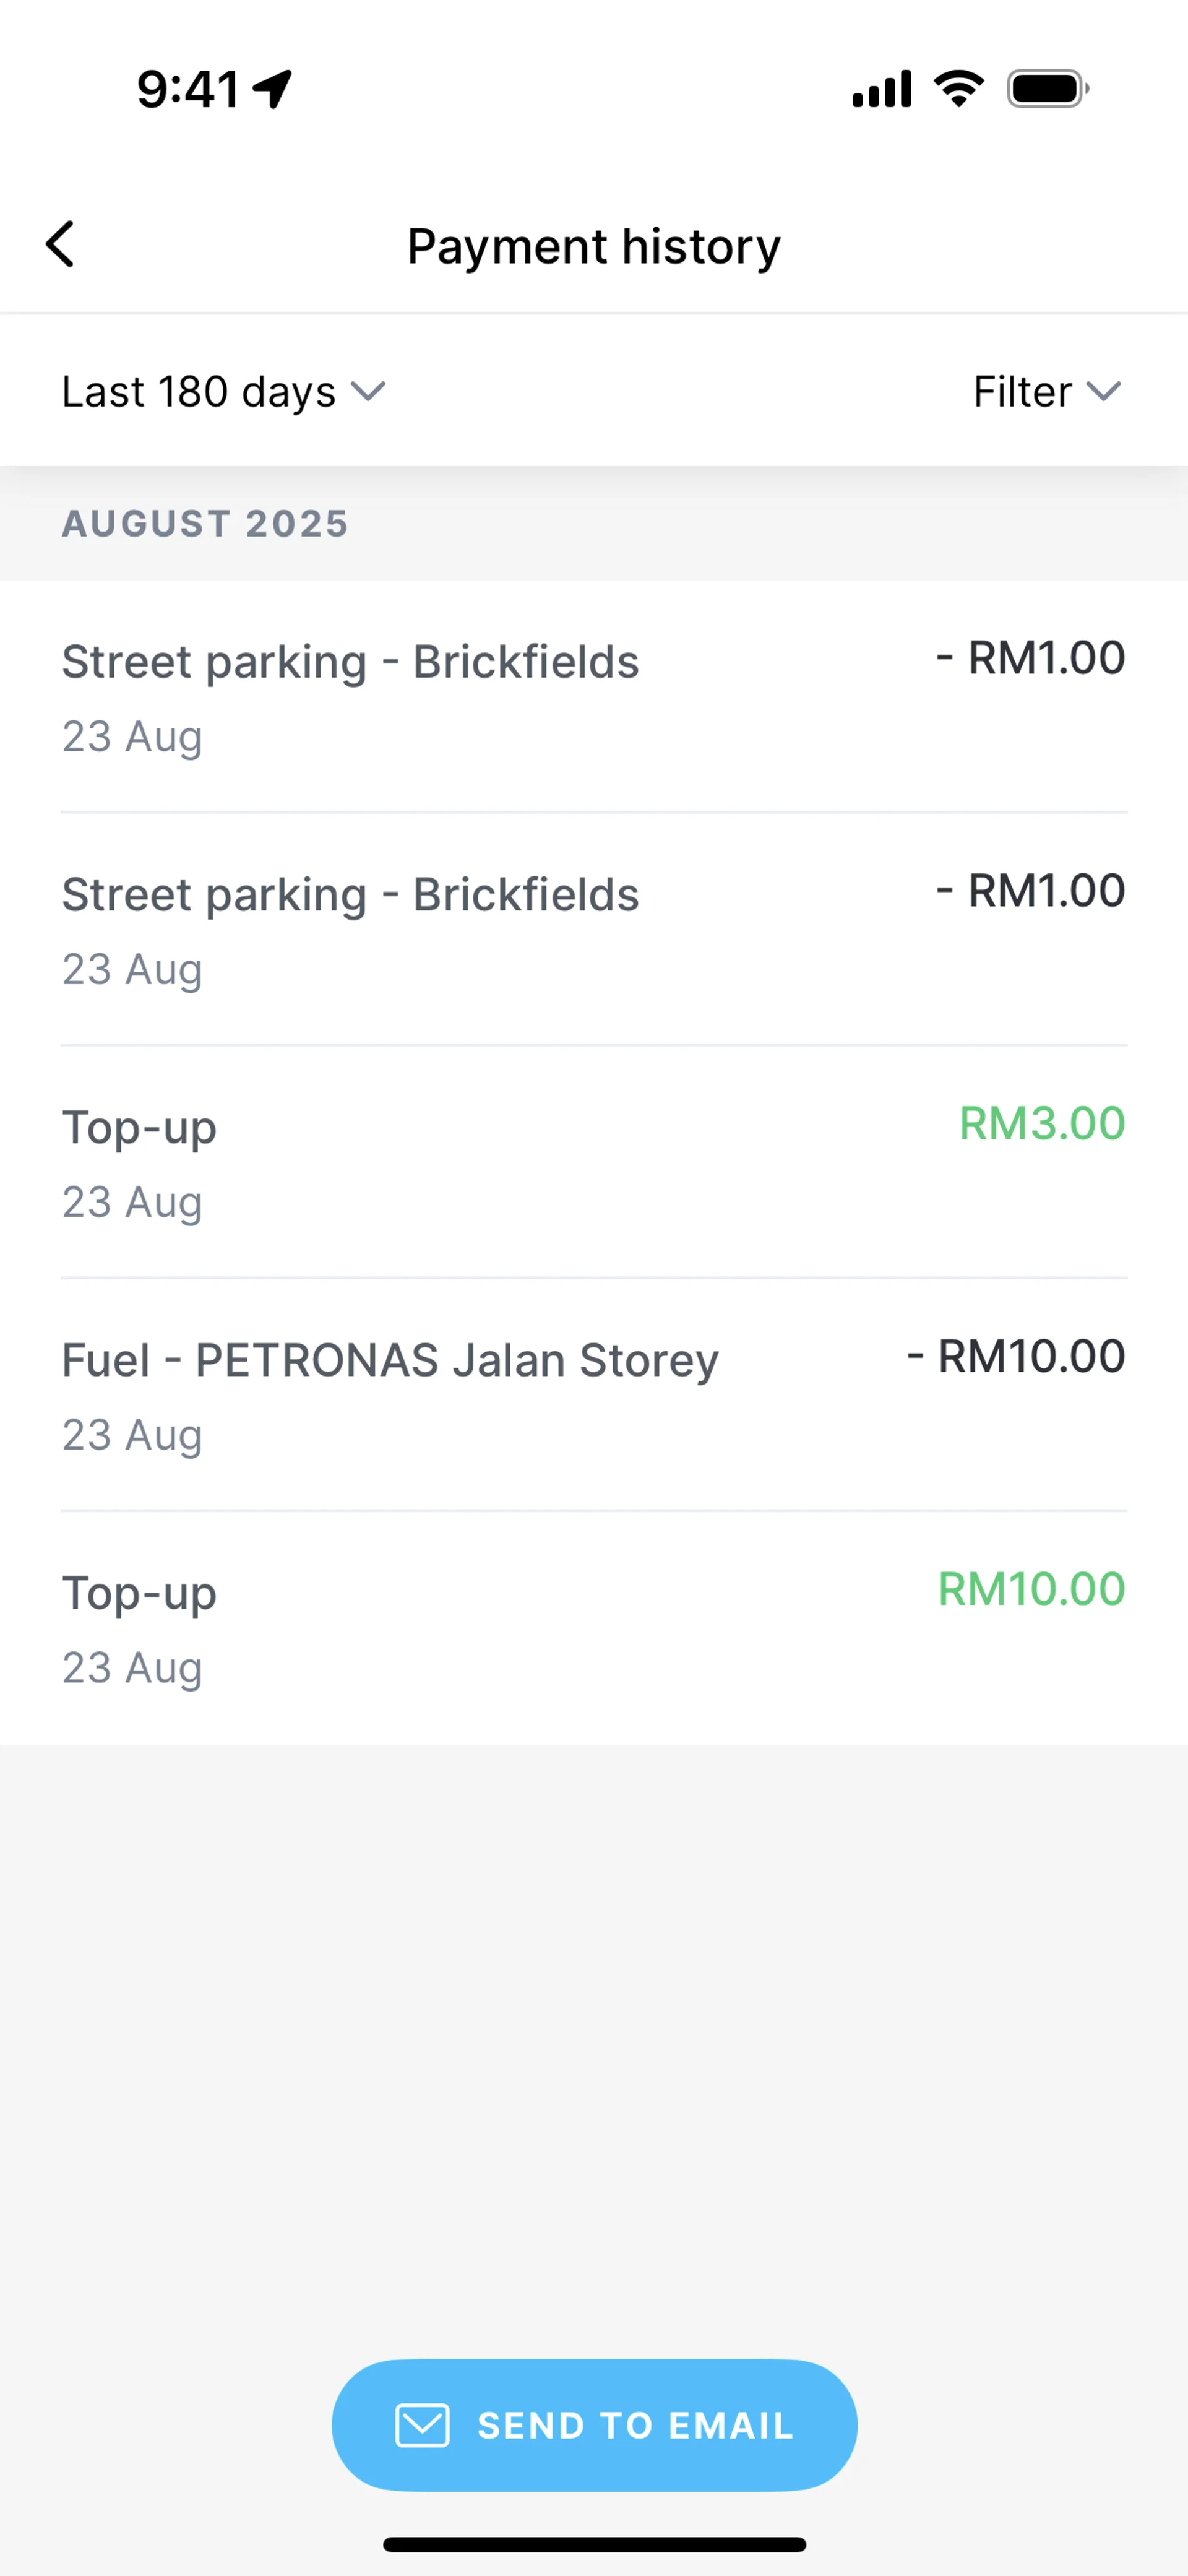Select the Last 180 days date range label

pos(198,391)
